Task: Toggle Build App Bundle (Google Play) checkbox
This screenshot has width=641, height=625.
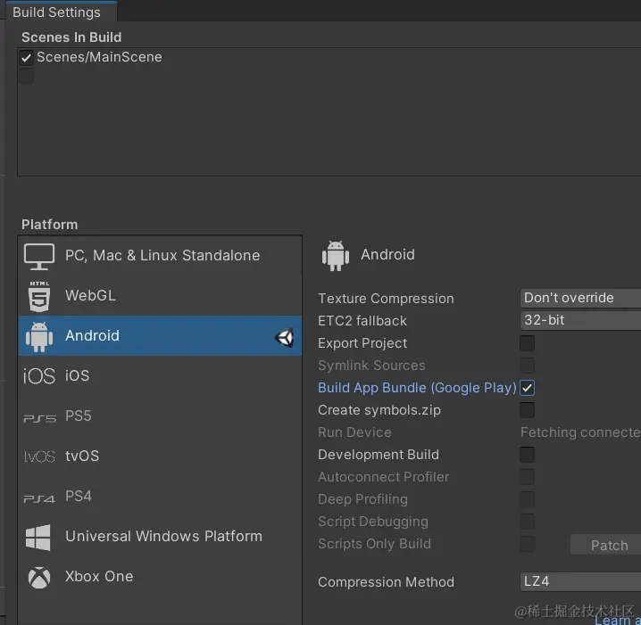Action: [527, 388]
